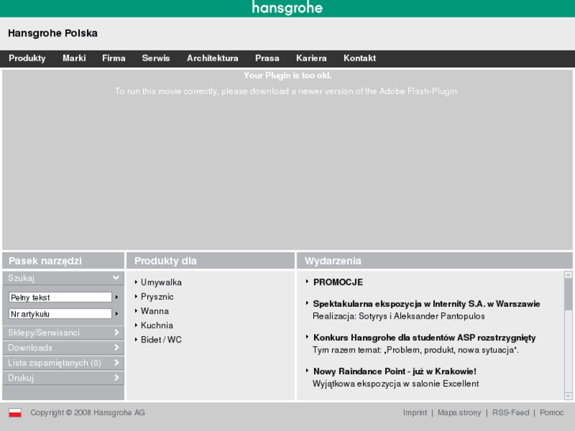
Task: Open the Firma menu
Action: point(114,59)
